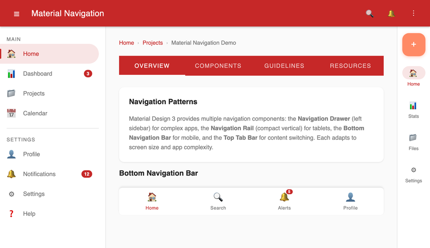Click the Files folder icon in rail
Image resolution: width=430 pixels, height=248 pixels.
(x=413, y=137)
